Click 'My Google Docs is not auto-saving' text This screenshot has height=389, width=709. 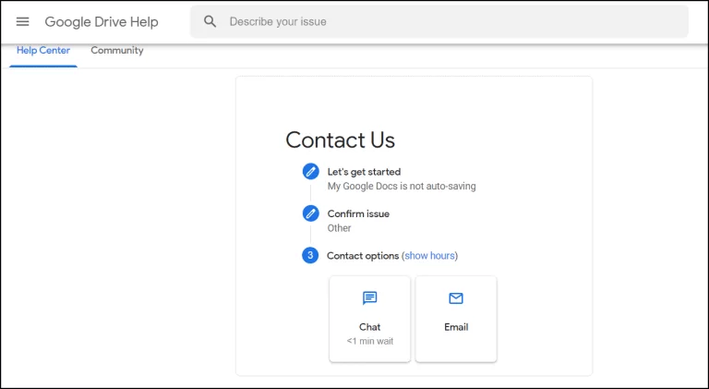[x=402, y=186]
